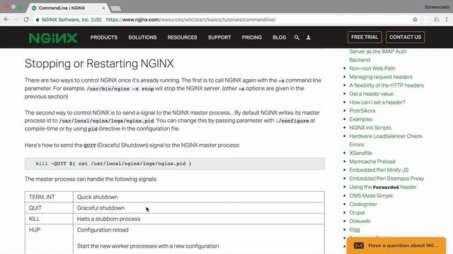The width and height of the screenshot is (453, 254).
Task: Click the CONTACT US button
Action: coord(405,37)
